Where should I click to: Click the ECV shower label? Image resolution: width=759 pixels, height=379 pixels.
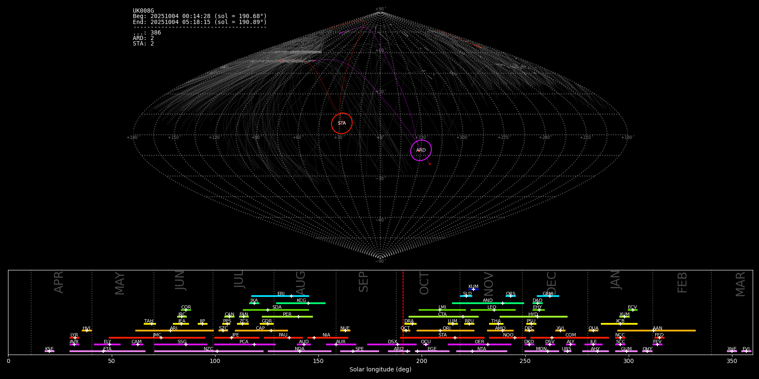click(x=632, y=307)
